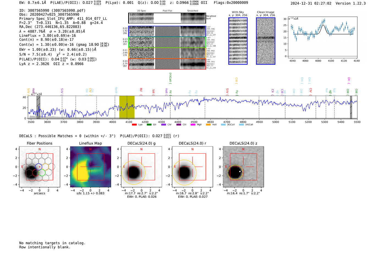Open the Fiber Positions panel
Image resolution: width=385 pixels, height=262 pixels.
click(39, 167)
